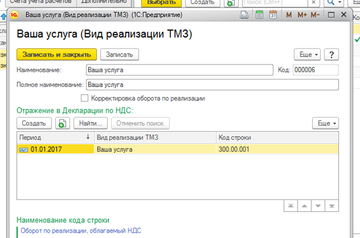Select the 01.01.2017 table row
Image resolution: width=360 pixels, height=238 pixels.
point(55,149)
